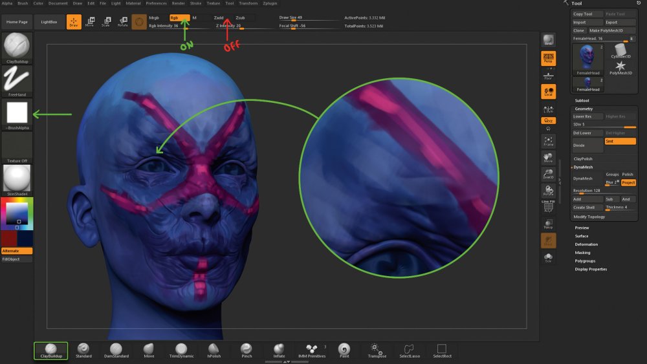The image size is (647, 364).
Task: Select the TrimDynamic brush
Action: coord(181,351)
